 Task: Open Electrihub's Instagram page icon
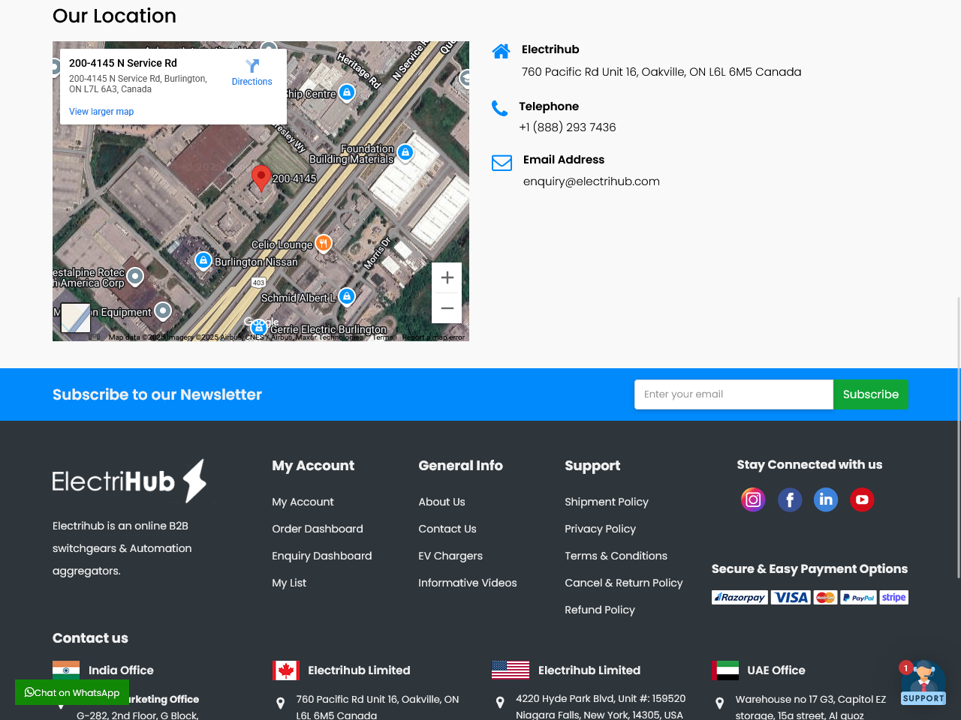tap(753, 499)
